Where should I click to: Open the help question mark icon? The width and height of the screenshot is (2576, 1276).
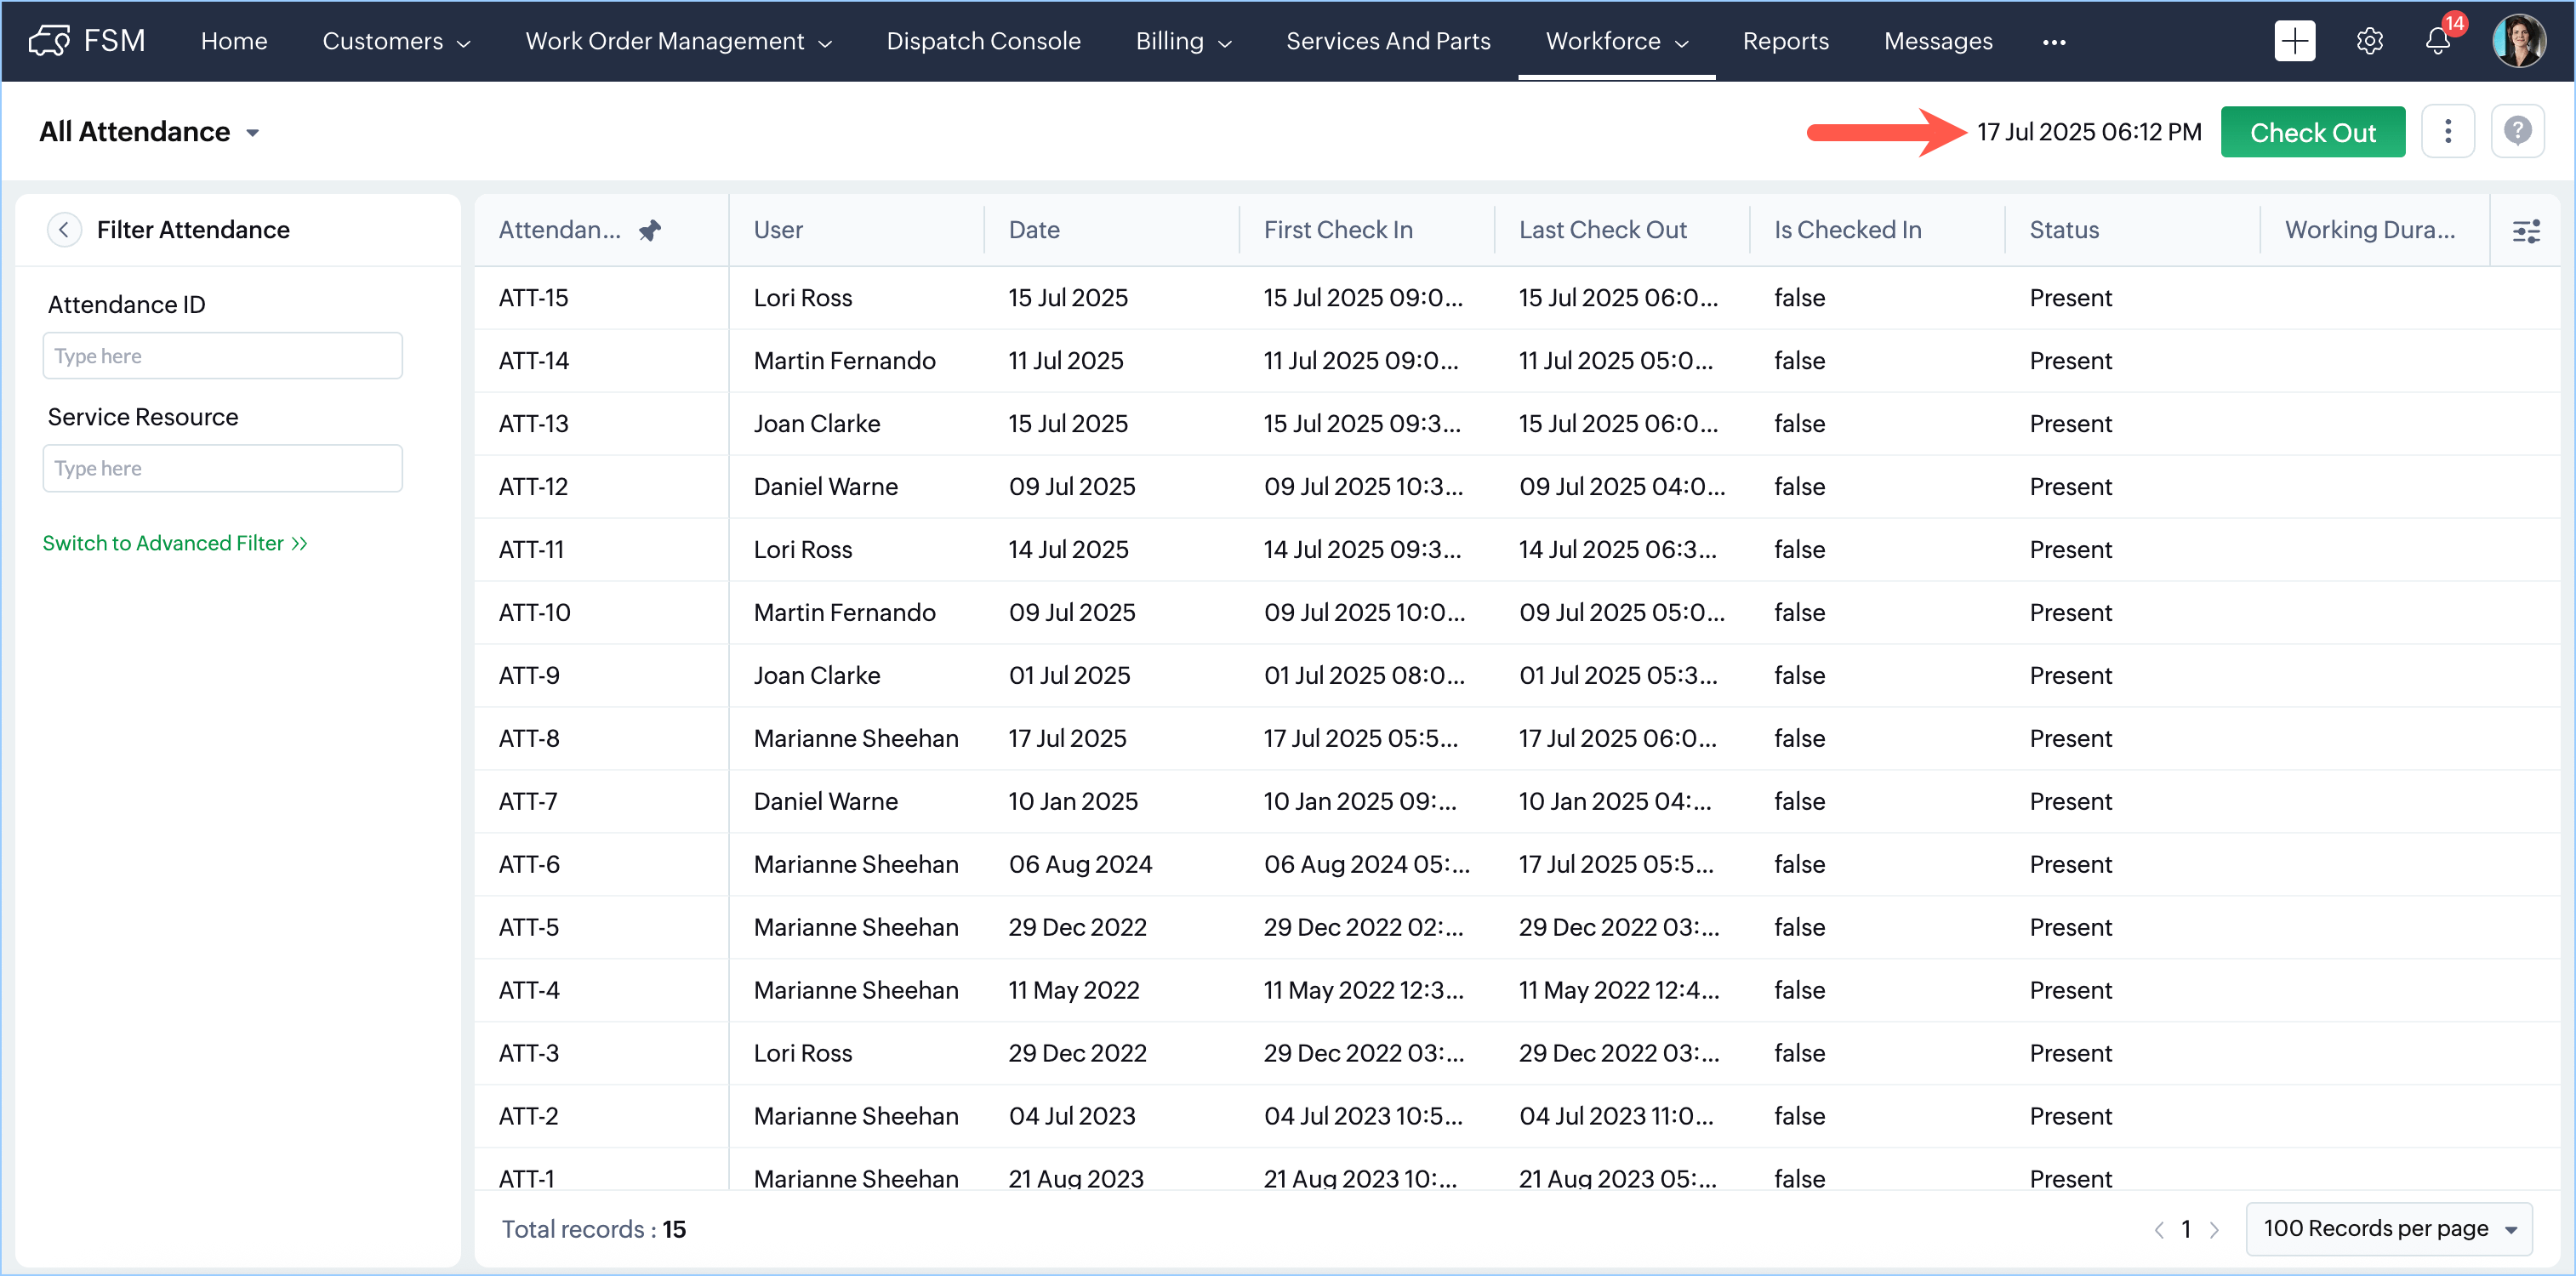(x=2517, y=131)
